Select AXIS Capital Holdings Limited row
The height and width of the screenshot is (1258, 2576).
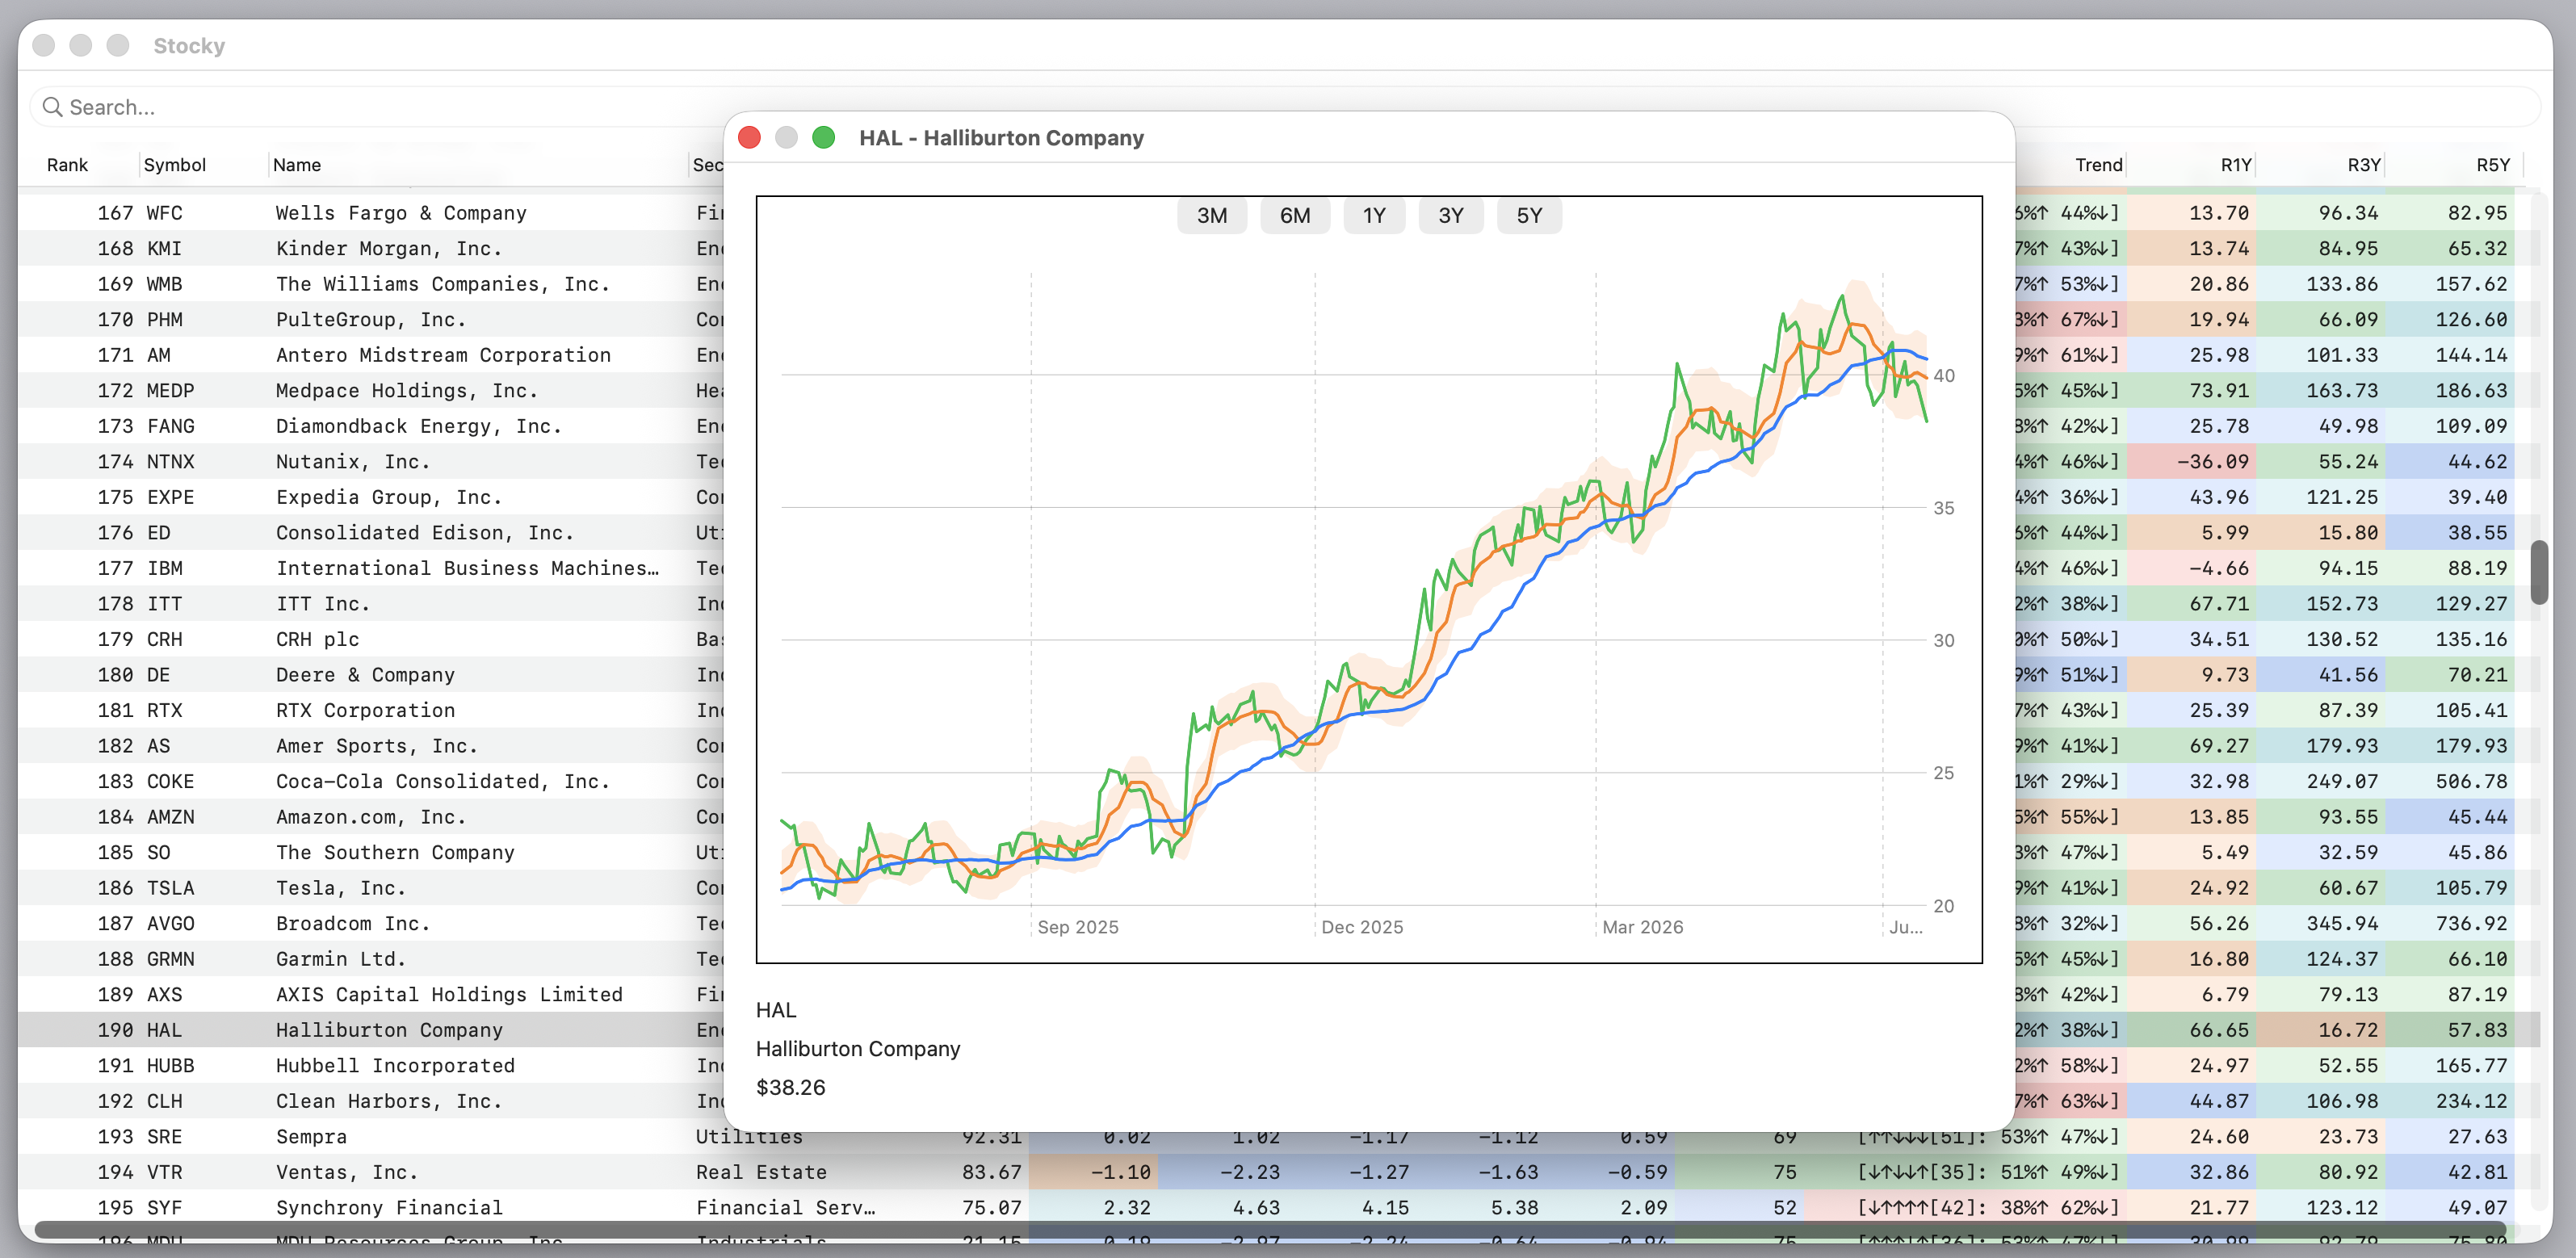click(1280, 994)
